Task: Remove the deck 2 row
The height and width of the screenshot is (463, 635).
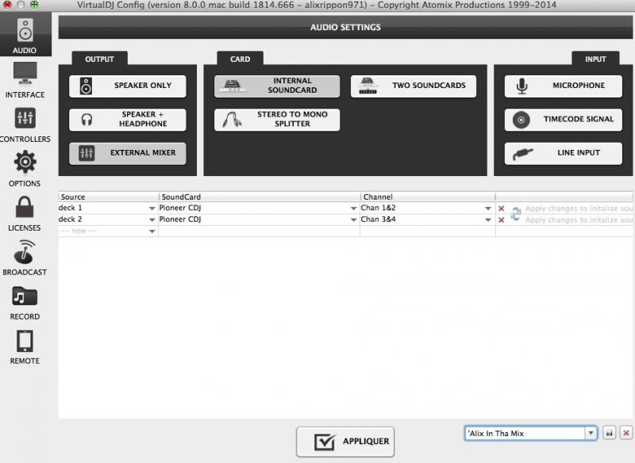Action: [502, 220]
